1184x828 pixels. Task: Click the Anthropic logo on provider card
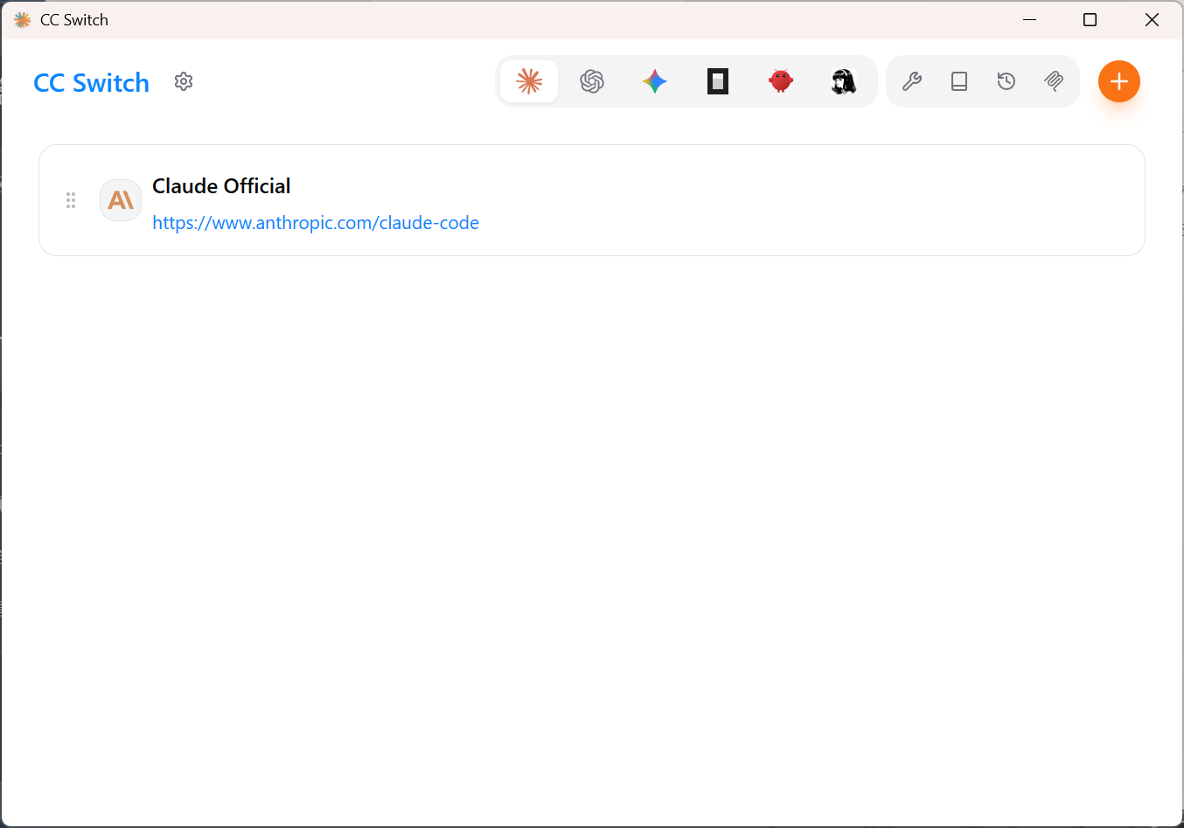(121, 200)
